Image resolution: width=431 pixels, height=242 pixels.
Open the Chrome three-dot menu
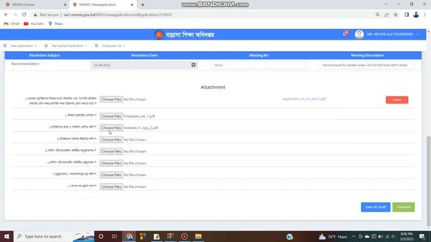425,15
